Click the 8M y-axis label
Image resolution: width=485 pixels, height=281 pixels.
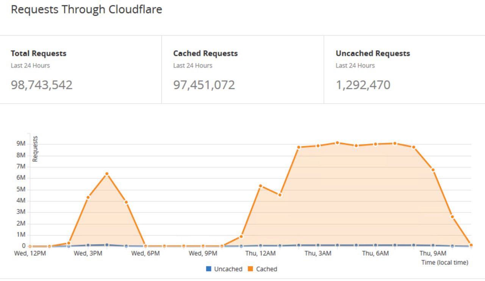[x=20, y=155]
